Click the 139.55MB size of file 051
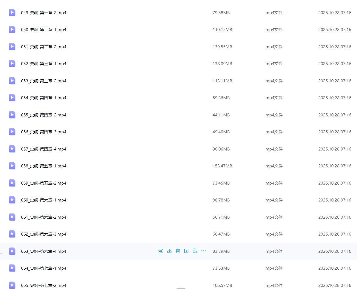Viewport: 357px width, 289px height. coord(222,47)
